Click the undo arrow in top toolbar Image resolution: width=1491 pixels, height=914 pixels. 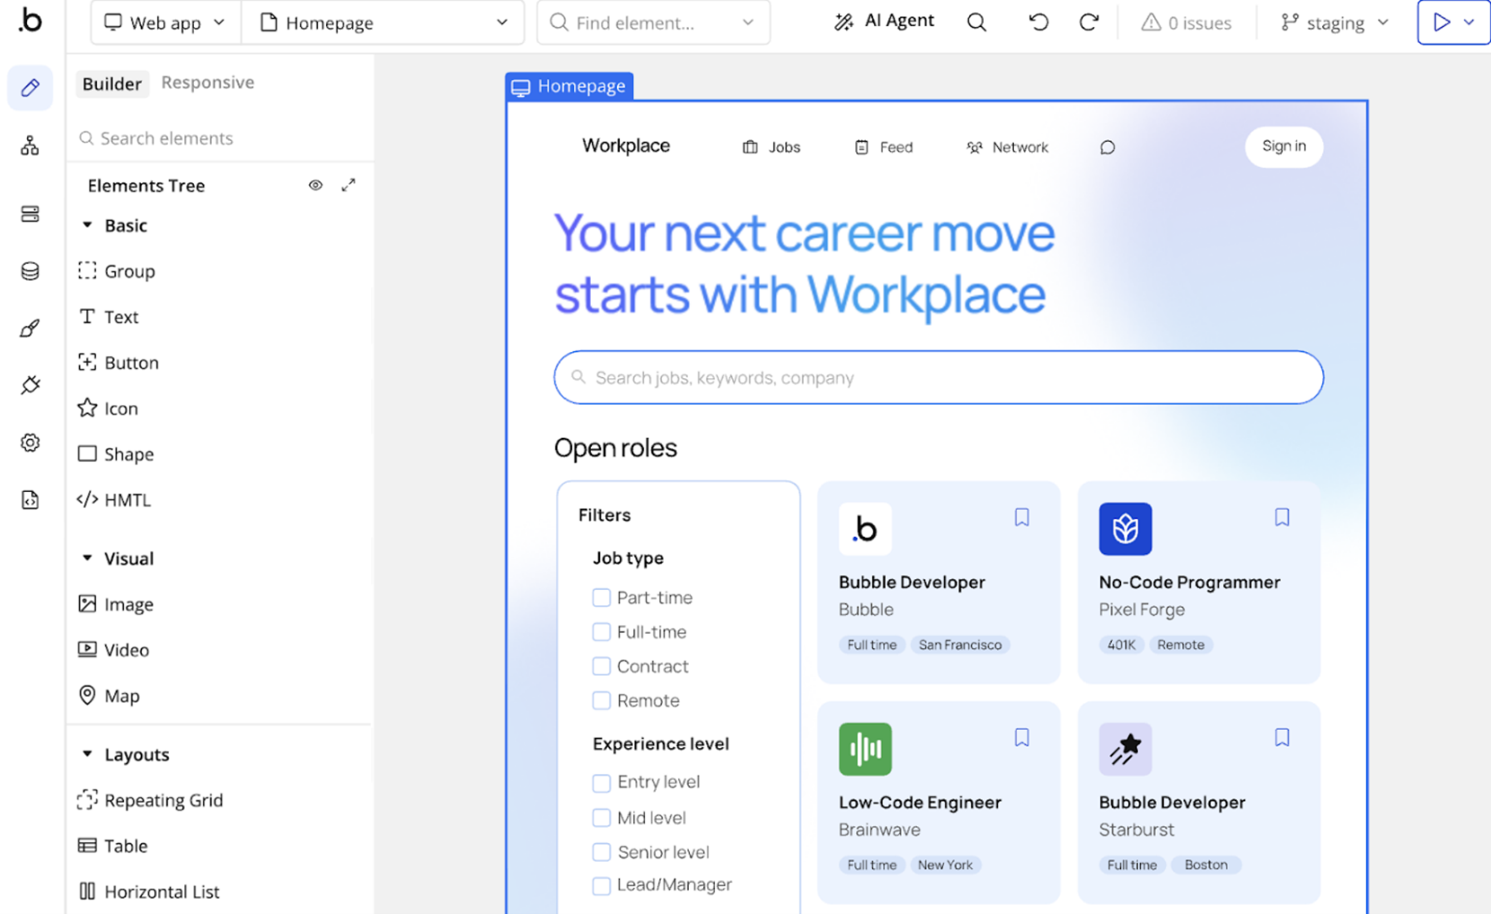pyautogui.click(x=1038, y=22)
